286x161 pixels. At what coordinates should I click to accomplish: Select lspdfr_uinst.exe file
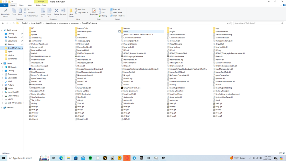pos(36,69)
